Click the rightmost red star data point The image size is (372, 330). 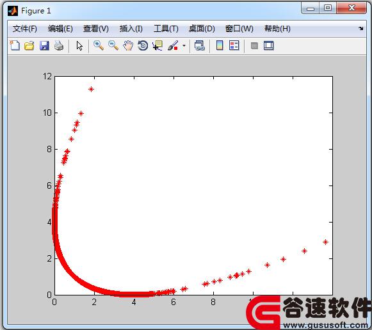[325, 242]
